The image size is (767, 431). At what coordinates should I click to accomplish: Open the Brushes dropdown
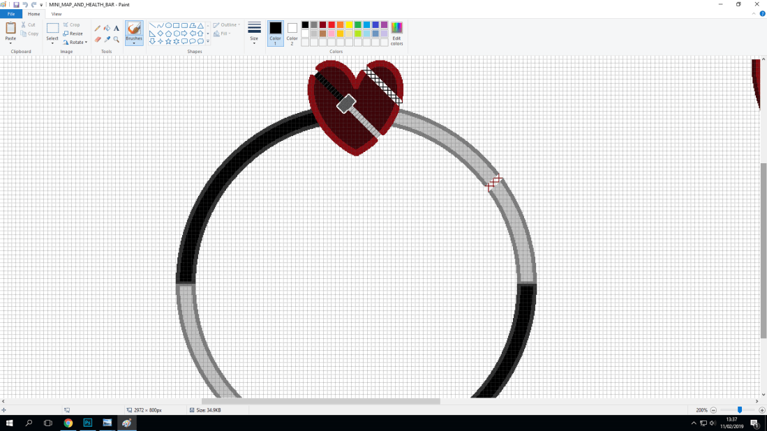pos(134,43)
